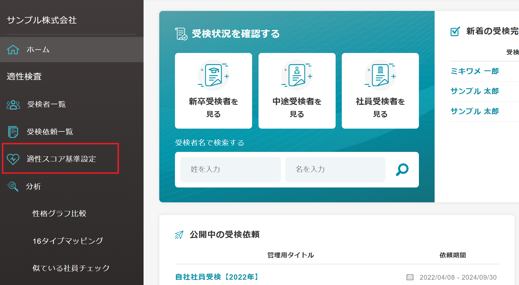Open 似ている社員チェック from the sidebar
The height and width of the screenshot is (285, 519).
pyautogui.click(x=71, y=268)
